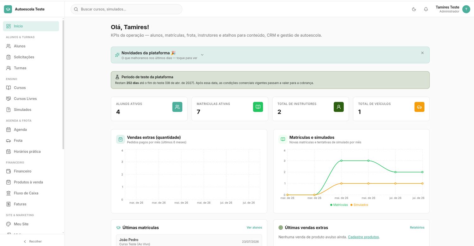This screenshot has height=246, width=474.
Task: Click the flask icon in Período de teste
Action: (117, 77)
